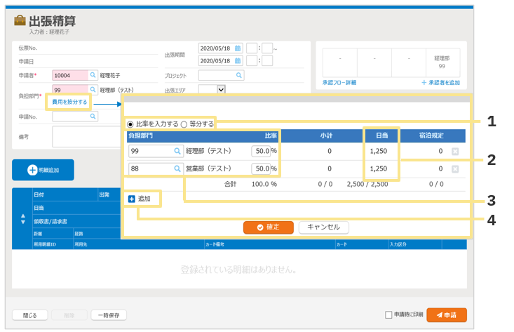Click the search icon in the 申請No. field
The image size is (514, 332).
point(93,117)
